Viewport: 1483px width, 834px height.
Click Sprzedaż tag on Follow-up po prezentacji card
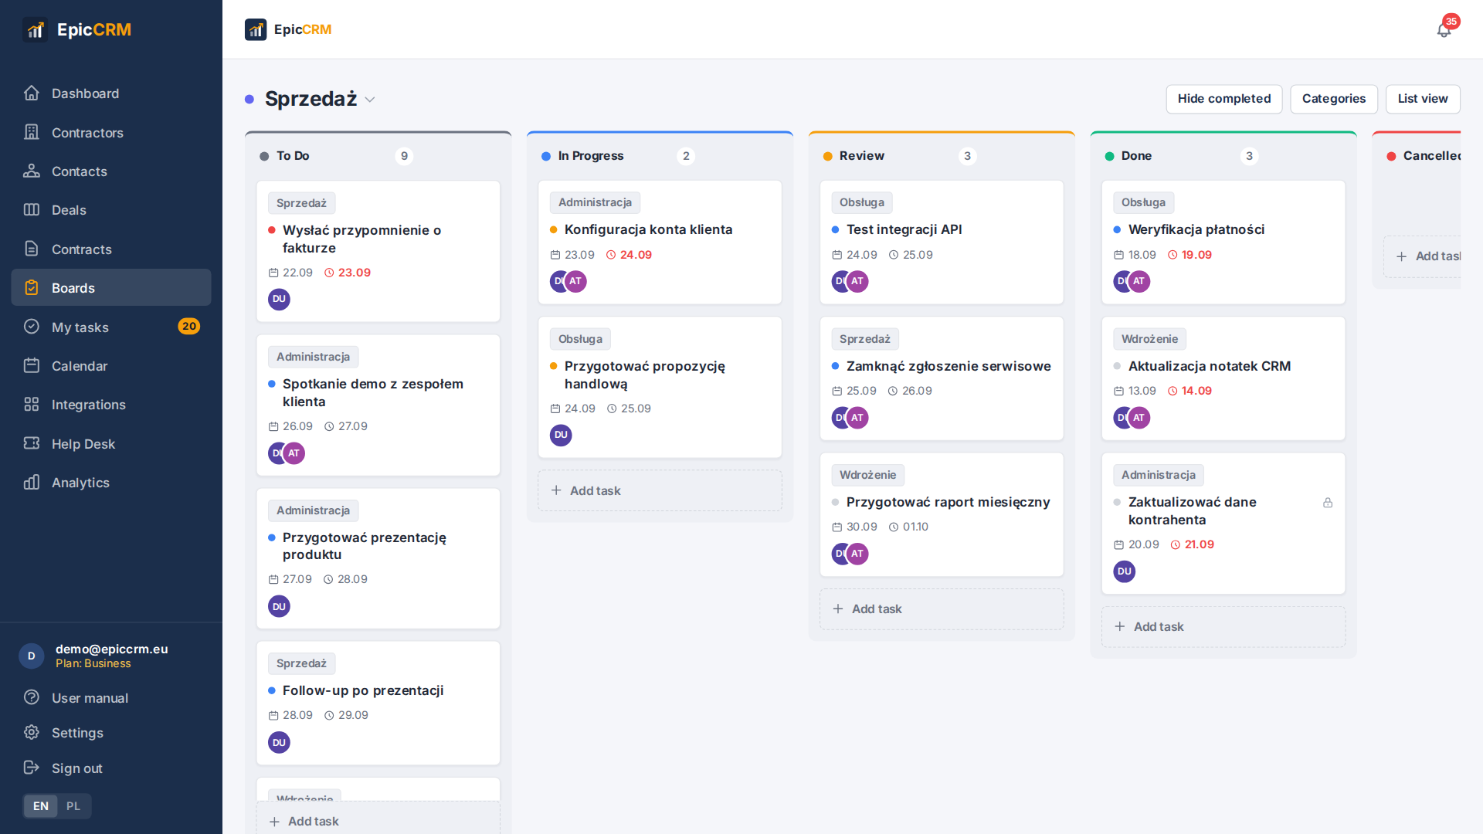301,663
